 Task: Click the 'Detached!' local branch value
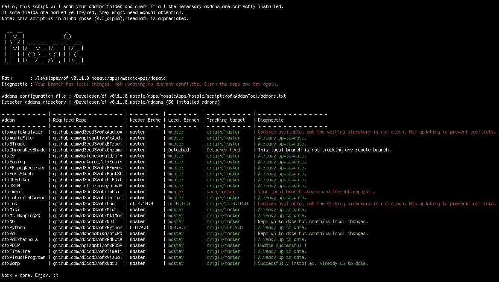click(x=180, y=150)
